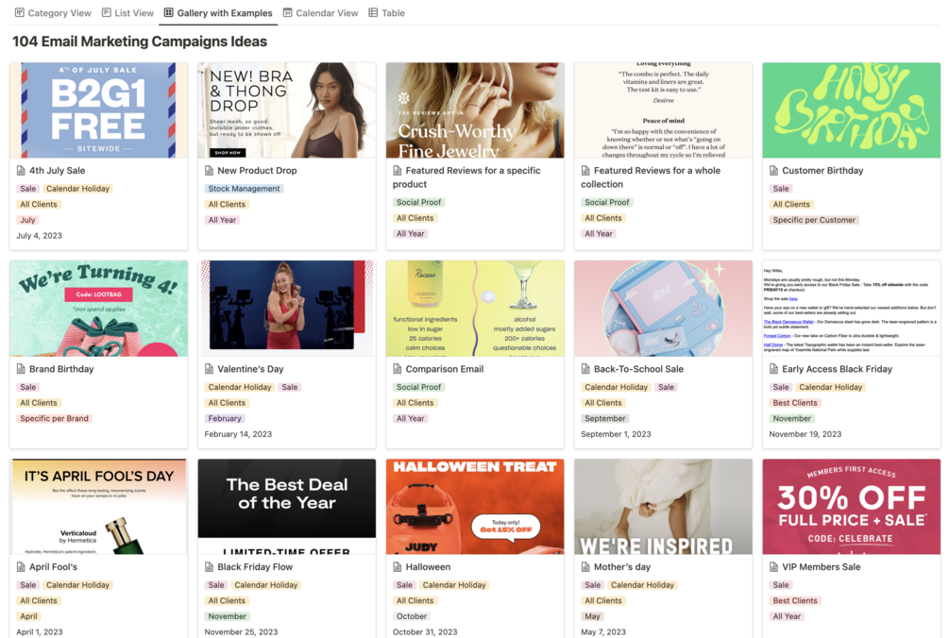Click the List View tab icon
Viewport: 949px width, 638px height.
tap(107, 12)
